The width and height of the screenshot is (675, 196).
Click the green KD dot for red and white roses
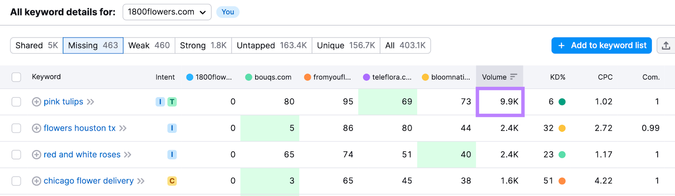click(x=562, y=155)
